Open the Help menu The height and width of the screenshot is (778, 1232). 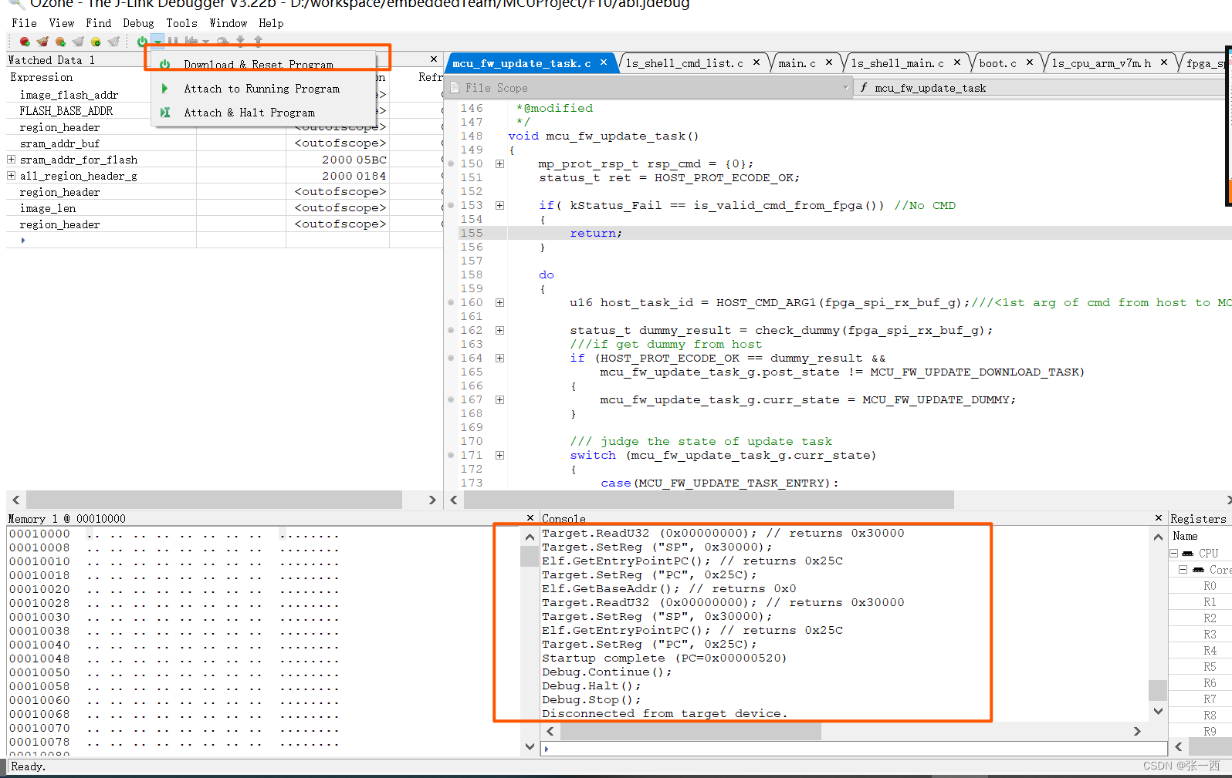pos(271,23)
